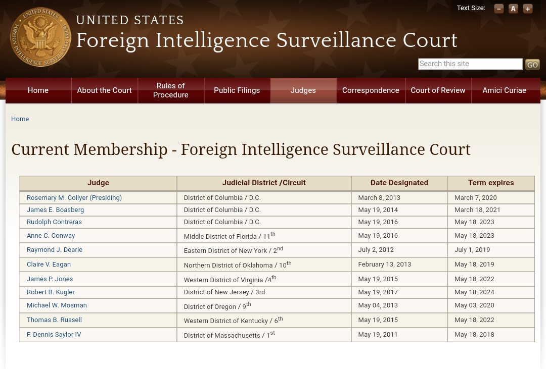Click the Foreign Intelligence Surveillance Court seal logo
The image size is (546, 369).
point(41,37)
